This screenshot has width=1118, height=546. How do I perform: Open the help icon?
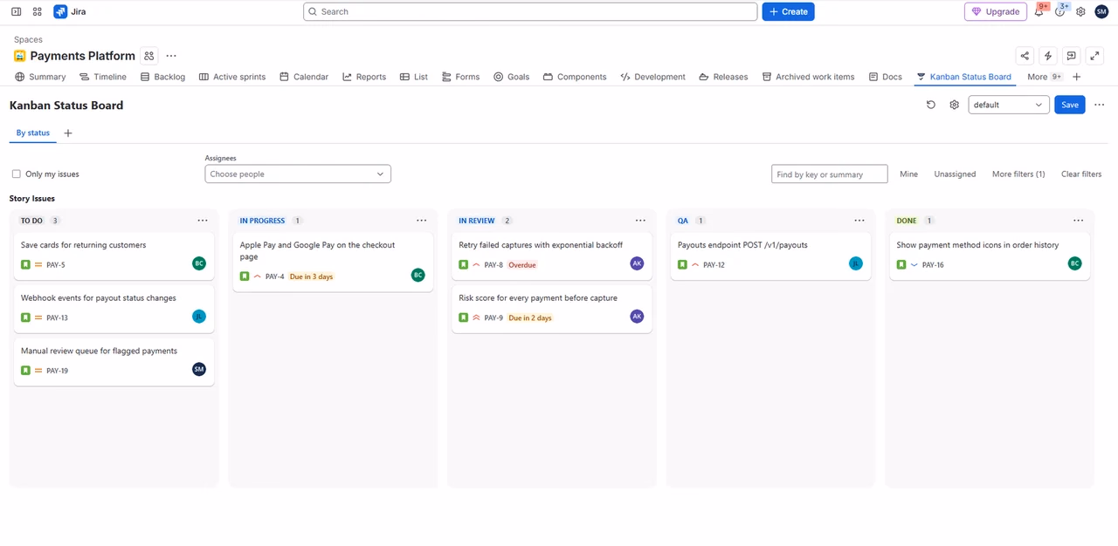tap(1060, 12)
